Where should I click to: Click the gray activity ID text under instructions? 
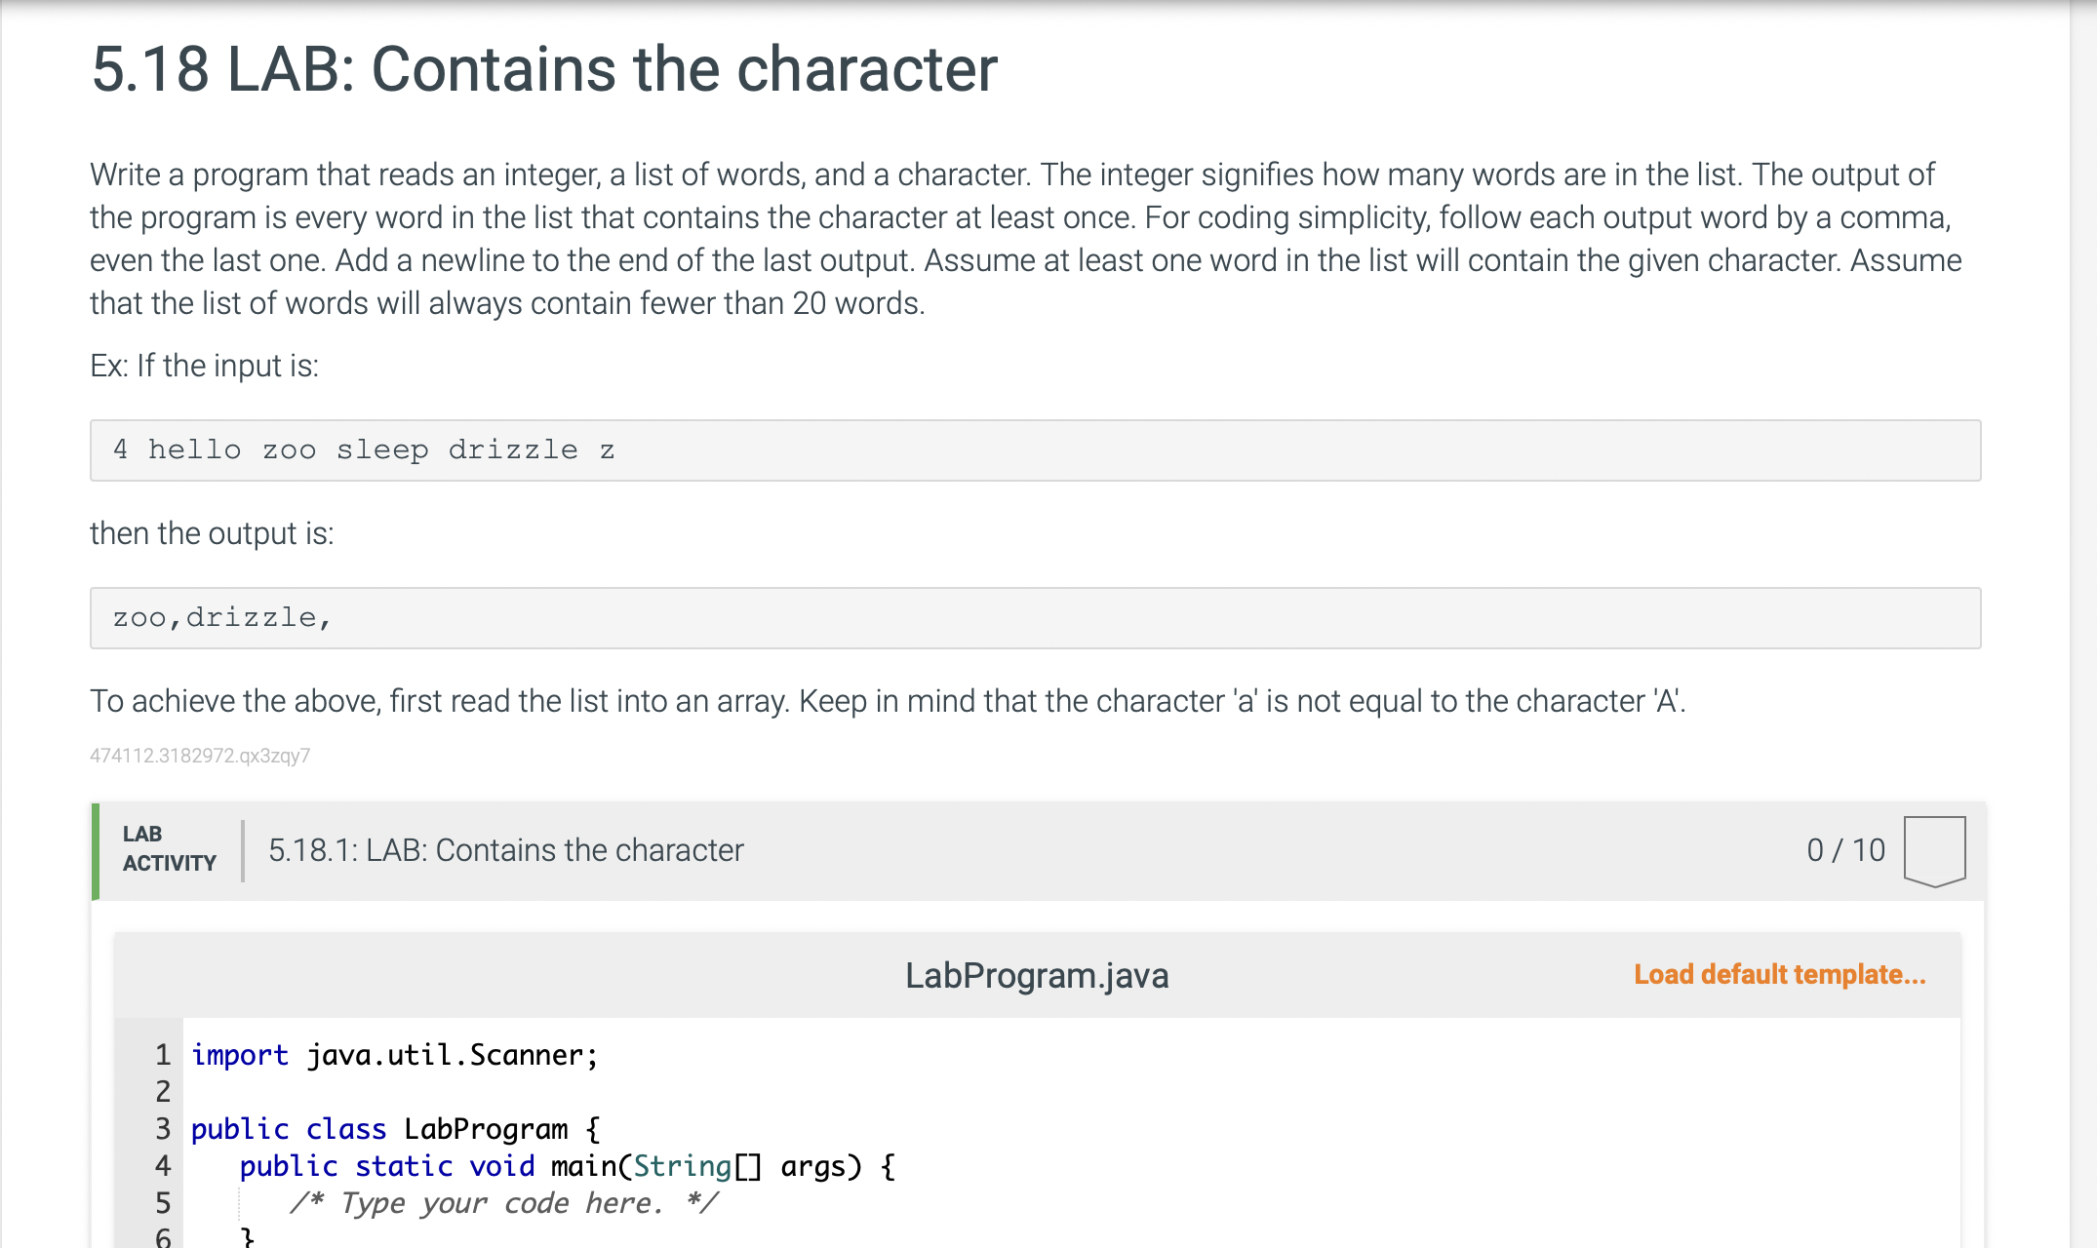[200, 756]
